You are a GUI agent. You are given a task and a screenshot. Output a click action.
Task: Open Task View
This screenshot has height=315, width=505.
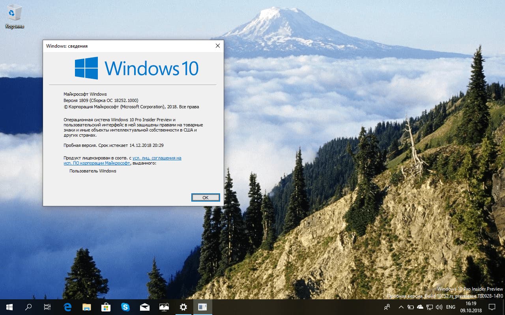[x=47, y=307]
